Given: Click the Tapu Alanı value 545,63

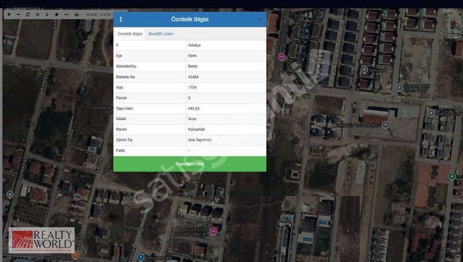Looking at the screenshot, I should click(x=194, y=108).
